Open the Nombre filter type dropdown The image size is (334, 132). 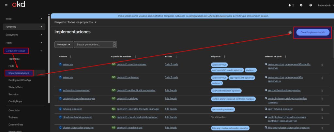(x=64, y=44)
